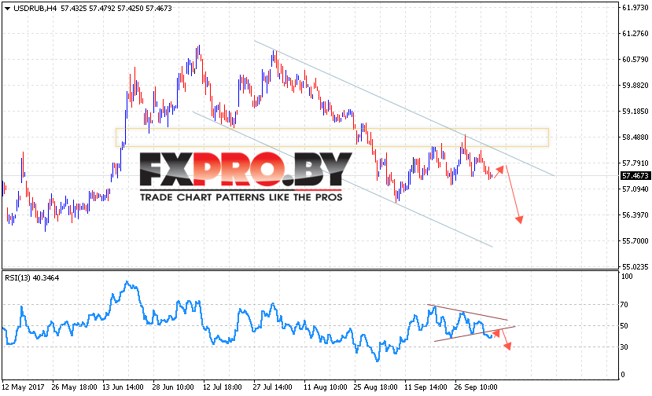
Task: Click price axis value 57.7910
Action: 635,163
